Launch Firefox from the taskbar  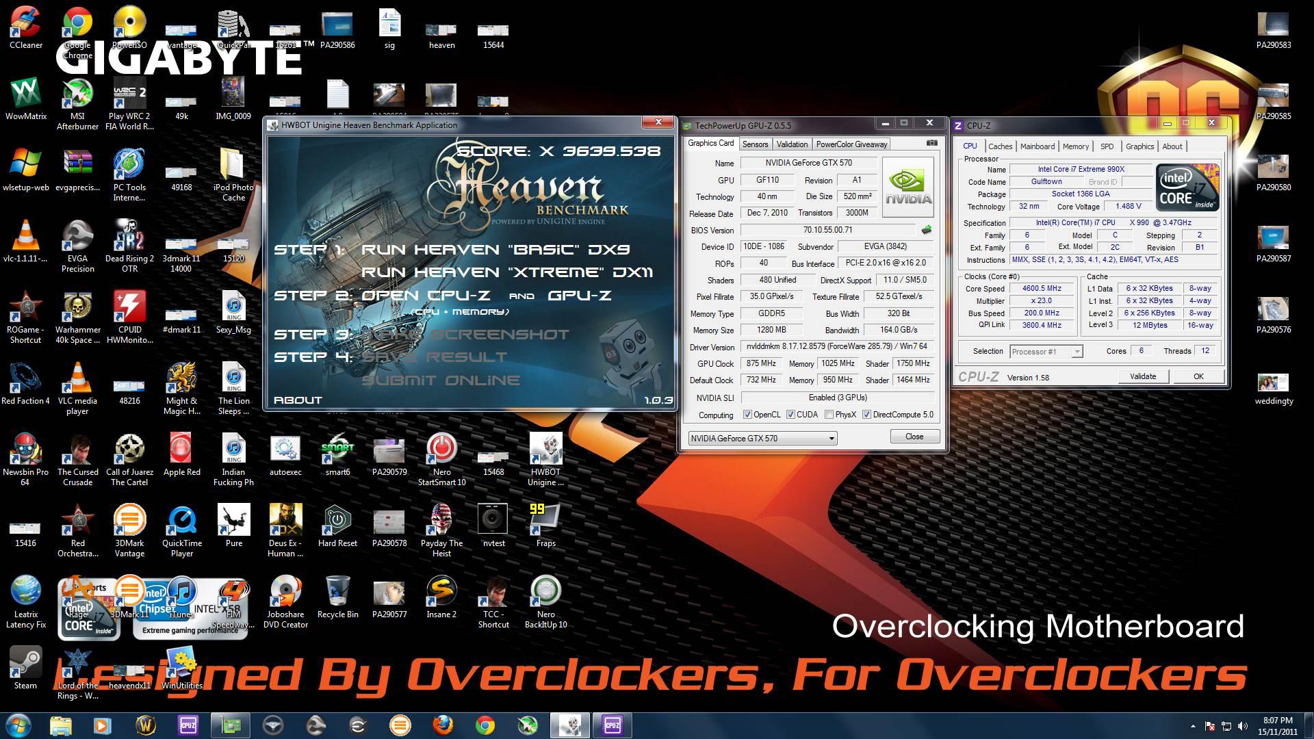click(443, 725)
